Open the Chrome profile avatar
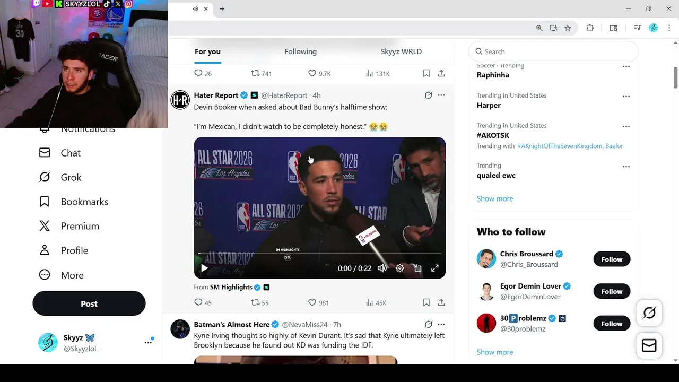Viewport: 679px width, 382px height. tap(654, 28)
